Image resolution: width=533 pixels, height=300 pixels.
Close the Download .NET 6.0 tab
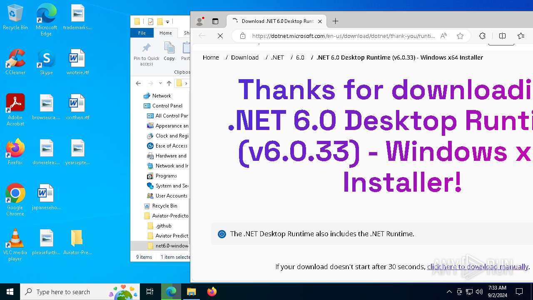320,21
